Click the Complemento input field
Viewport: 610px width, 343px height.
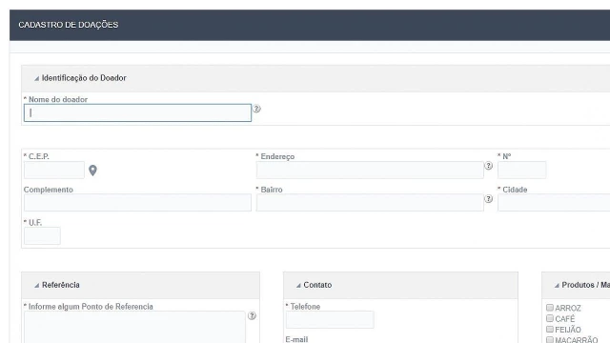pos(137,203)
